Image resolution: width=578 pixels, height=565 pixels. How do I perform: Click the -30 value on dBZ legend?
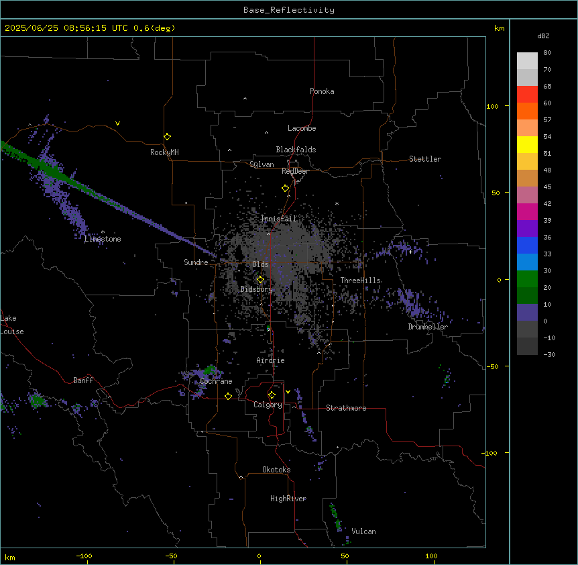point(549,355)
